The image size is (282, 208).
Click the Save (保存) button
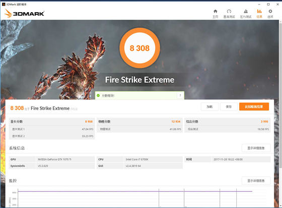pos(229,107)
